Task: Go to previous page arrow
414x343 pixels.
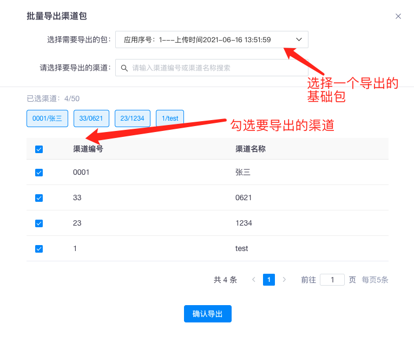Action: [x=253, y=280]
